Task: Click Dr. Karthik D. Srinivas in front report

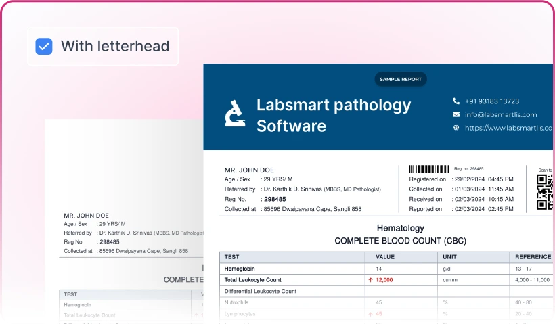Action: point(292,189)
